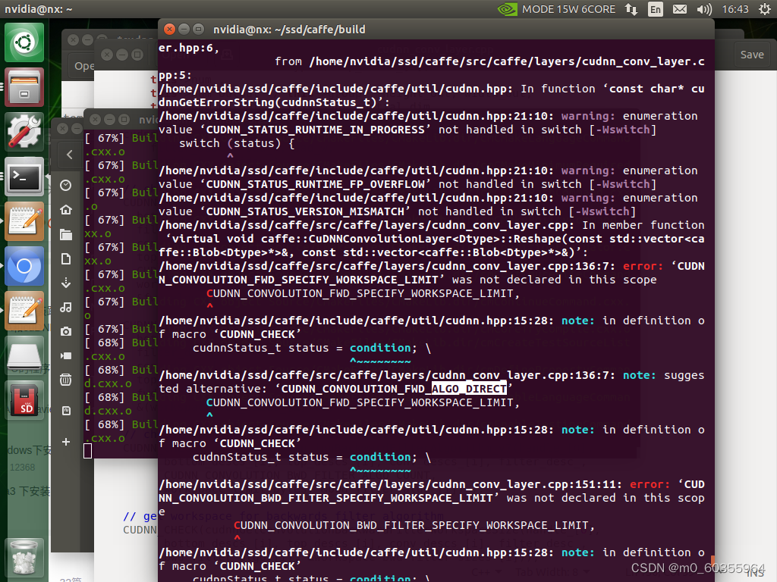Image resolution: width=777 pixels, height=582 pixels.
Task: Select Pictures camera icon in Files sidebar
Action: pos(66,332)
